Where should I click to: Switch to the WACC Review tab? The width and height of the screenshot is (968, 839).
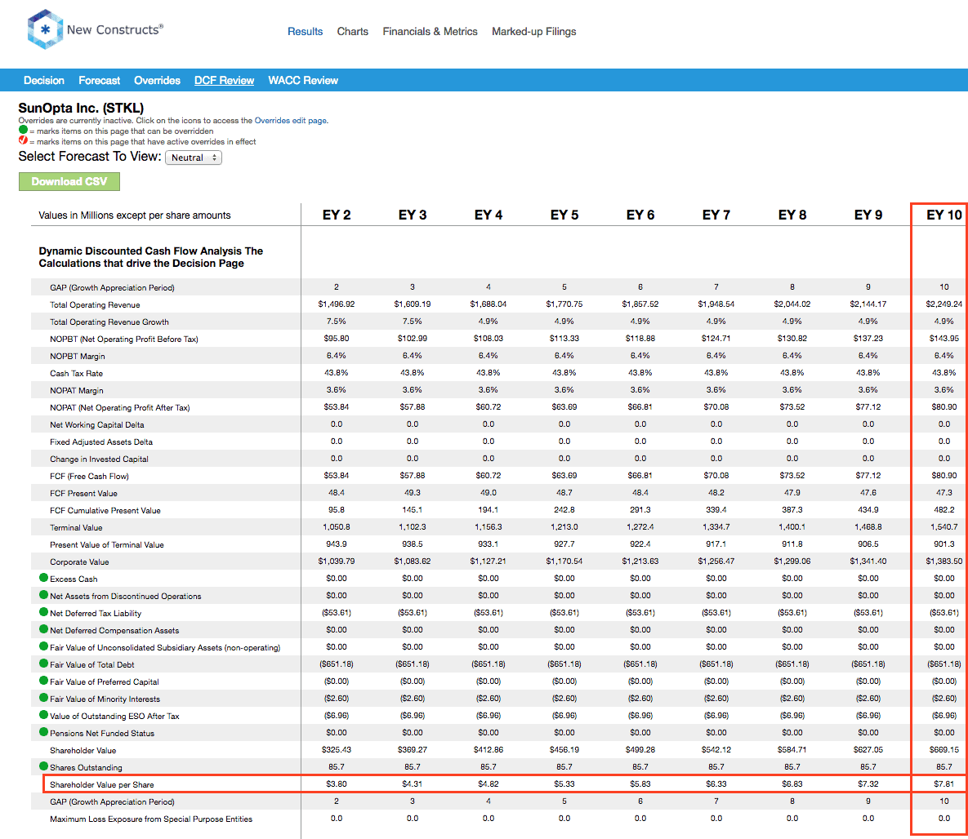[303, 80]
